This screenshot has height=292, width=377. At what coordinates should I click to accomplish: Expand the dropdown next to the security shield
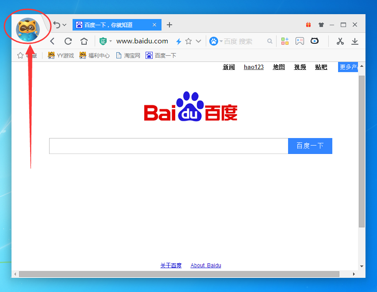[111, 41]
